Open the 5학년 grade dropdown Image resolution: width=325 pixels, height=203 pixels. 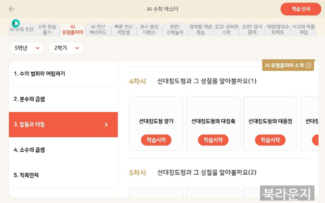26,48
